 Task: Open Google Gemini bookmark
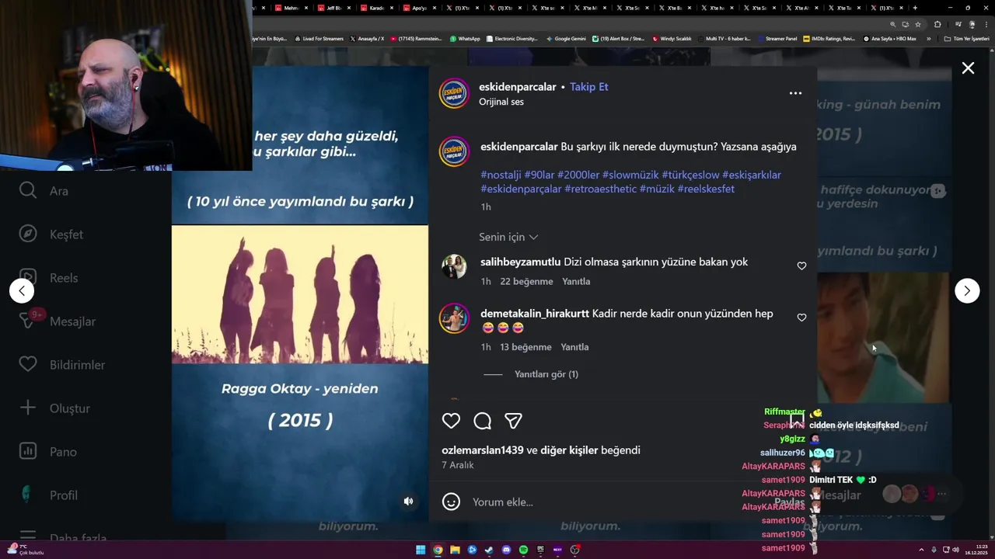tap(566, 38)
